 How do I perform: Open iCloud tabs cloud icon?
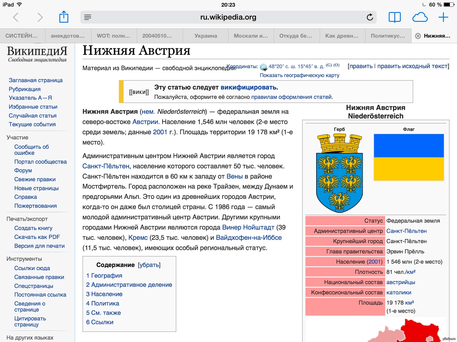click(420, 17)
